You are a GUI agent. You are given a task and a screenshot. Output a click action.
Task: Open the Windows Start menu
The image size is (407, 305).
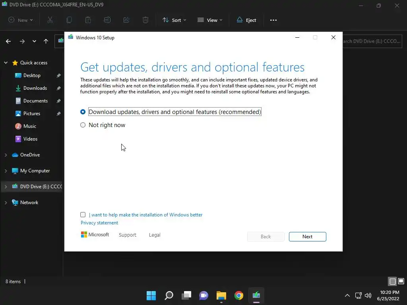coord(151,295)
